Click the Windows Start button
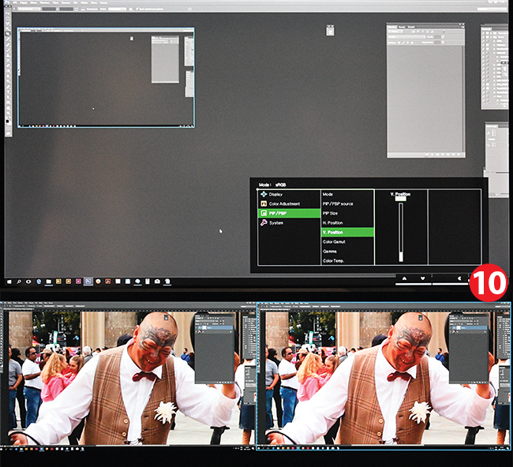513x467 pixels. point(9,281)
